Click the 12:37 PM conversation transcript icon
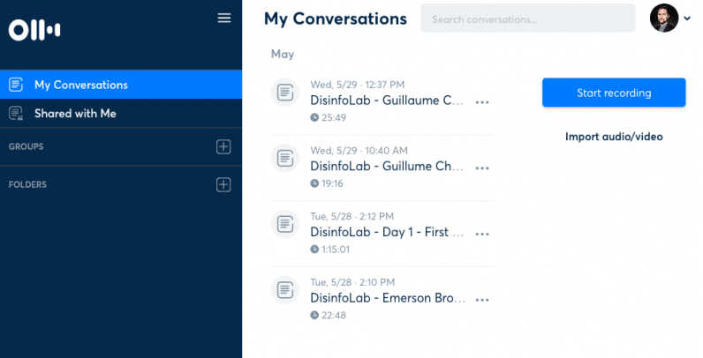 click(x=285, y=92)
